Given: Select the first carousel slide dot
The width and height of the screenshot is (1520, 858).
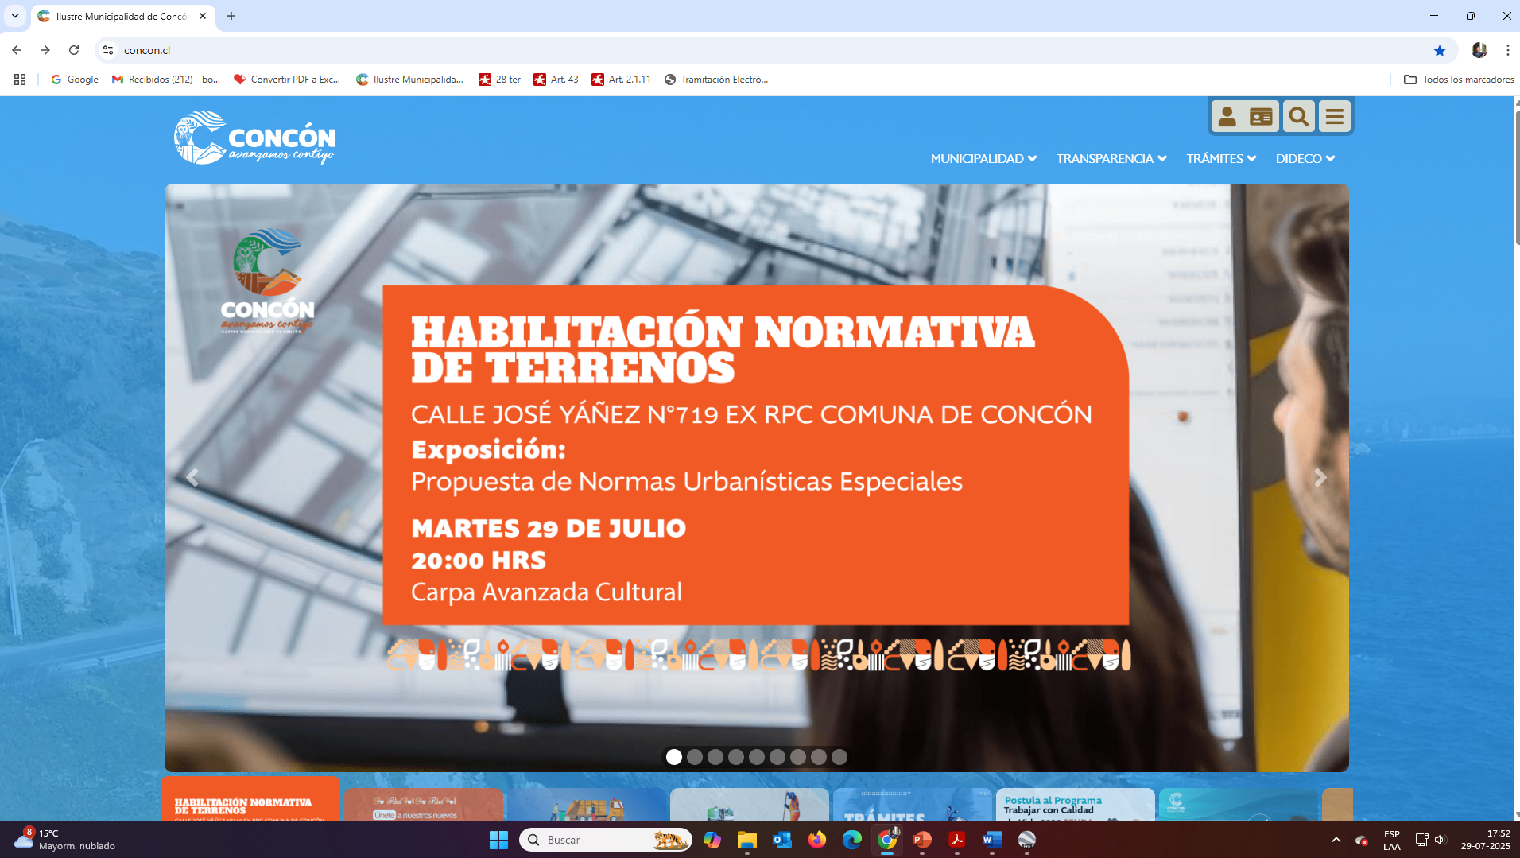Looking at the screenshot, I should [674, 757].
